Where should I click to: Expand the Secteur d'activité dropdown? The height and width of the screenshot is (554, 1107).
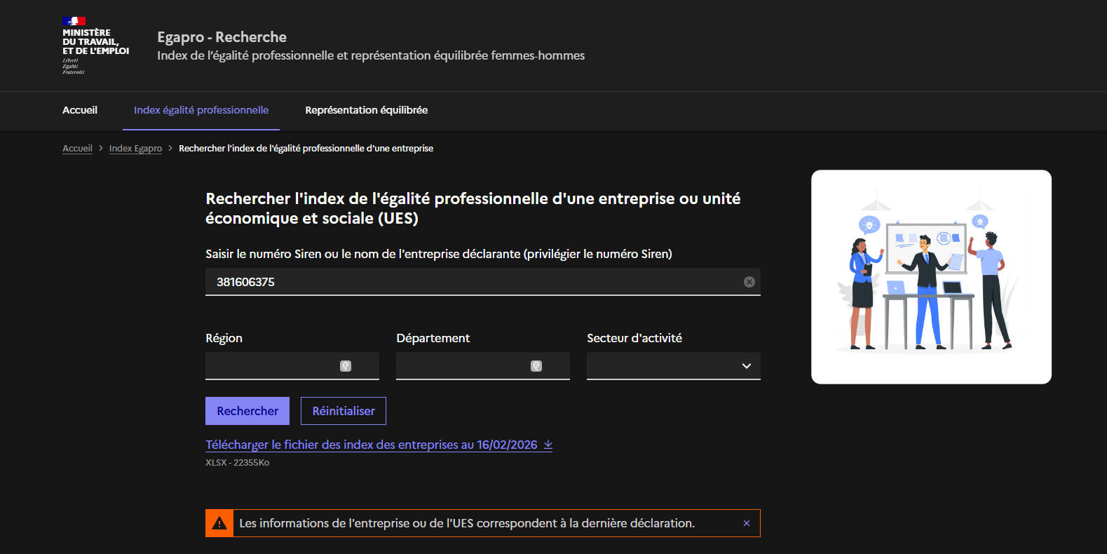click(x=673, y=366)
